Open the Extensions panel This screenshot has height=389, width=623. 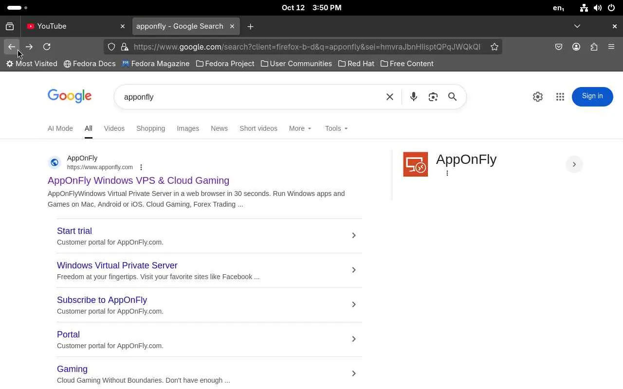point(594,47)
